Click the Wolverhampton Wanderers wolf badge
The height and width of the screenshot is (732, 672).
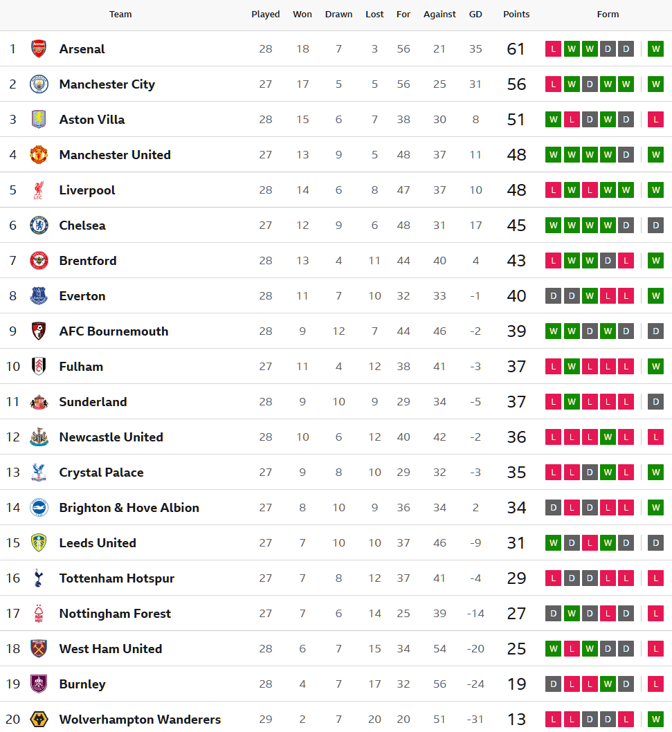click(x=39, y=720)
